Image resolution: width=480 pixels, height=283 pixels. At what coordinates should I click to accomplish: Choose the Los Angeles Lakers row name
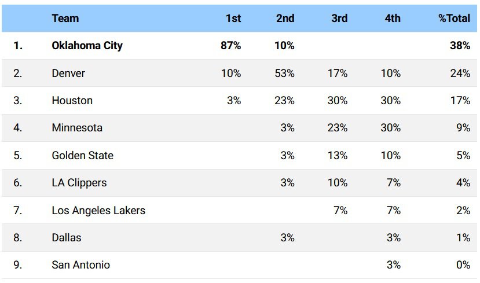(x=98, y=211)
